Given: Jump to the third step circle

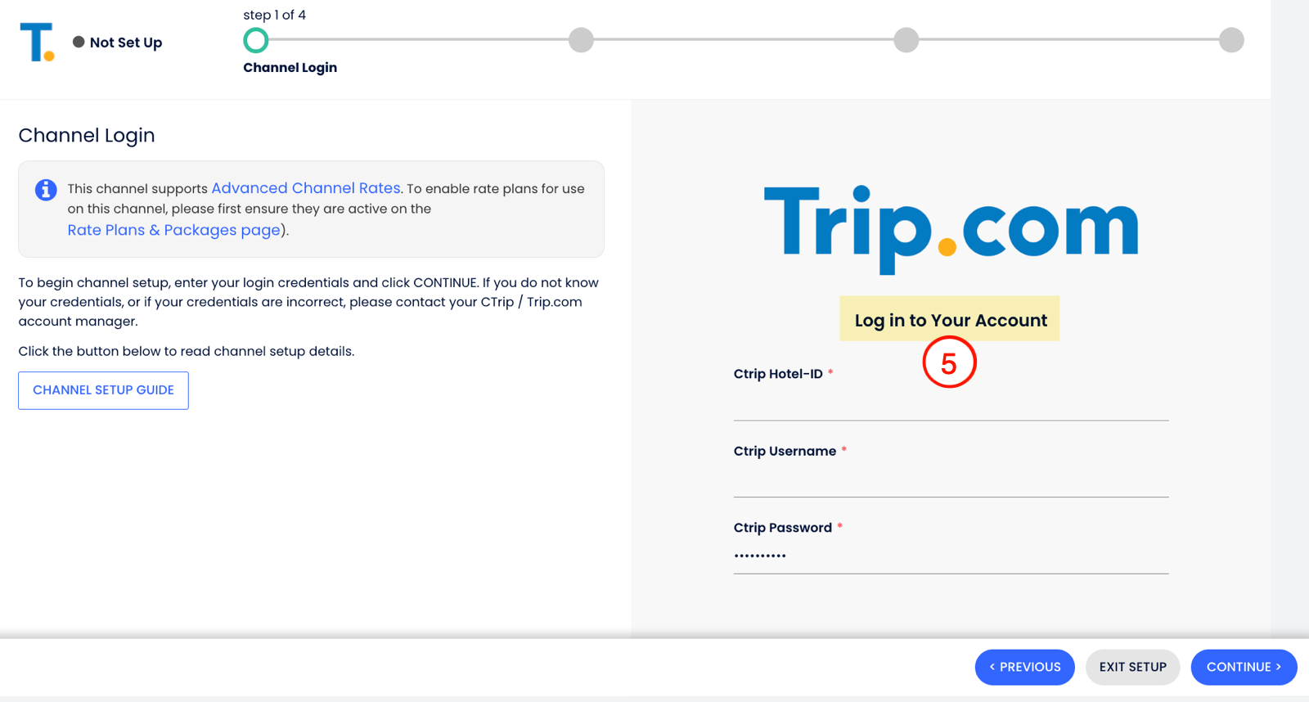Looking at the screenshot, I should 906,40.
